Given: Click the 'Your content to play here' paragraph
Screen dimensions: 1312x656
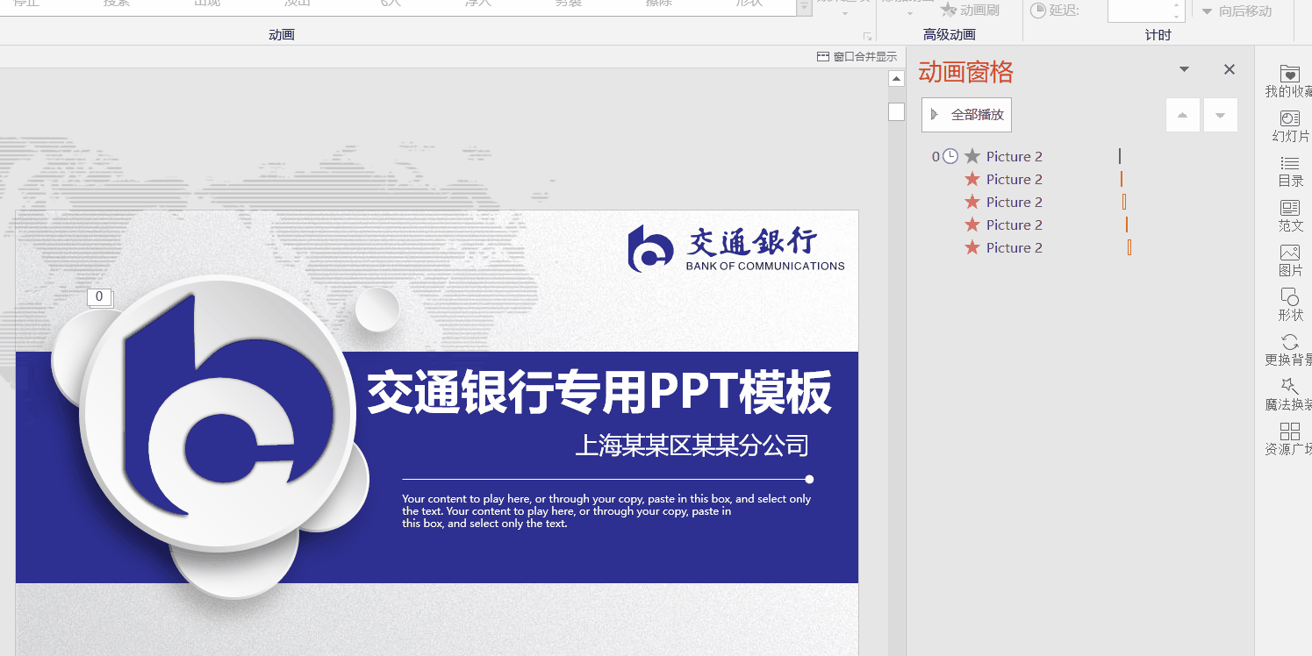Looking at the screenshot, I should coord(606,511).
